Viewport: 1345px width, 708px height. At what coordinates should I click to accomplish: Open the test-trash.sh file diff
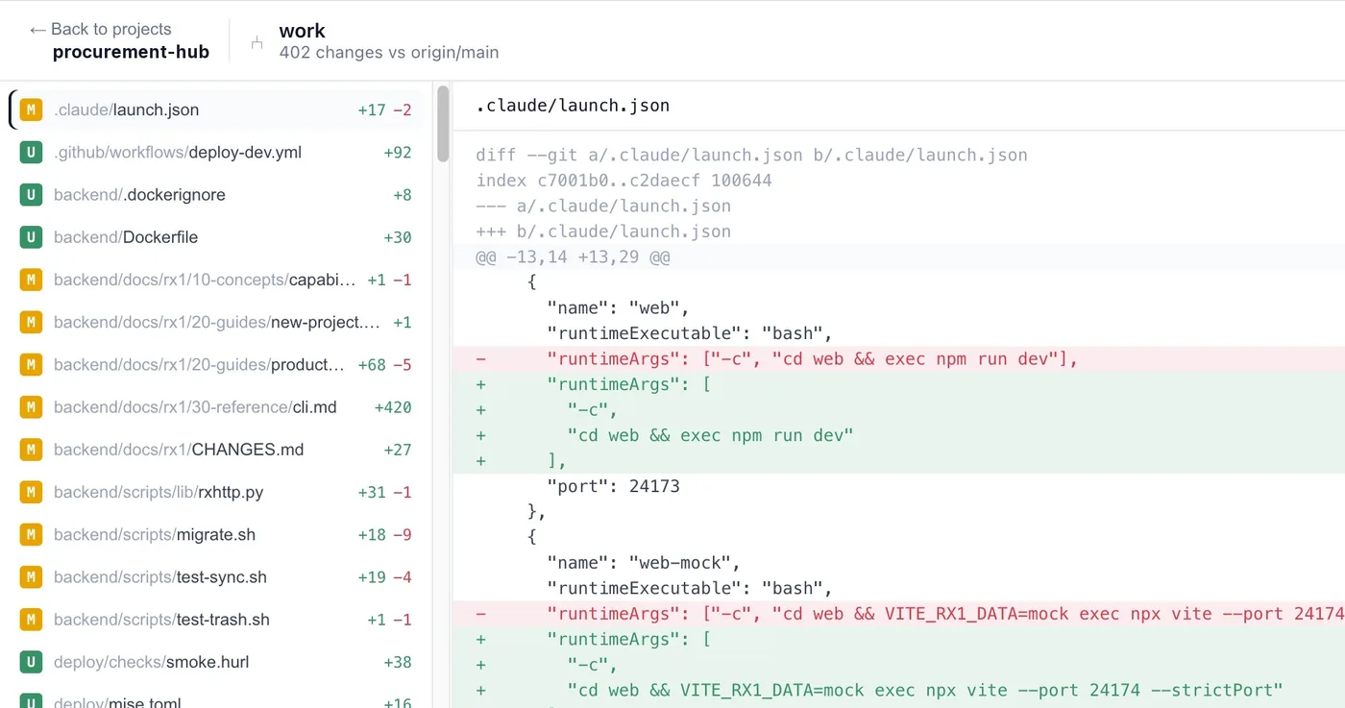(x=215, y=619)
